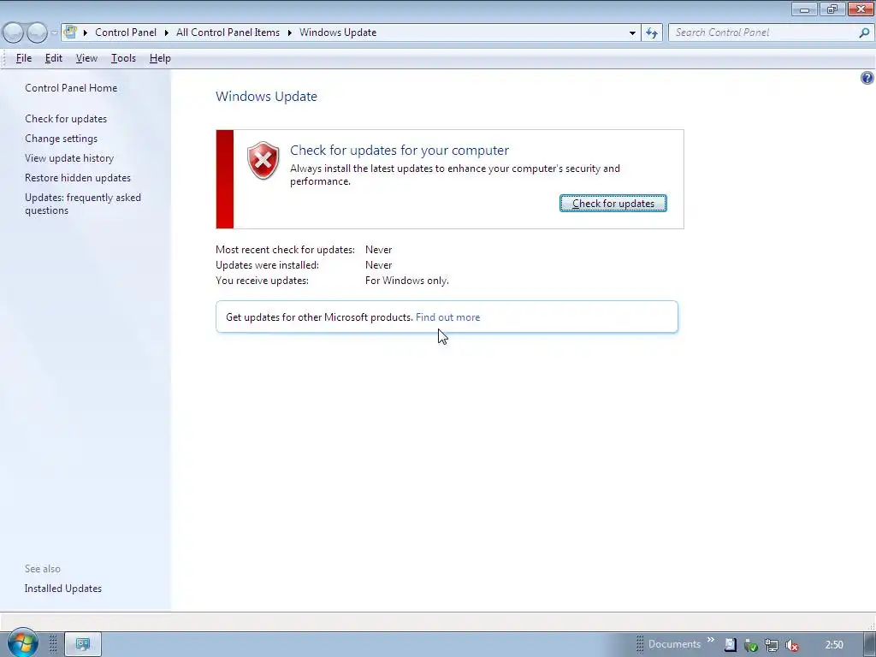Click the search magnifier icon
This screenshot has height=657, width=876.
(x=864, y=33)
